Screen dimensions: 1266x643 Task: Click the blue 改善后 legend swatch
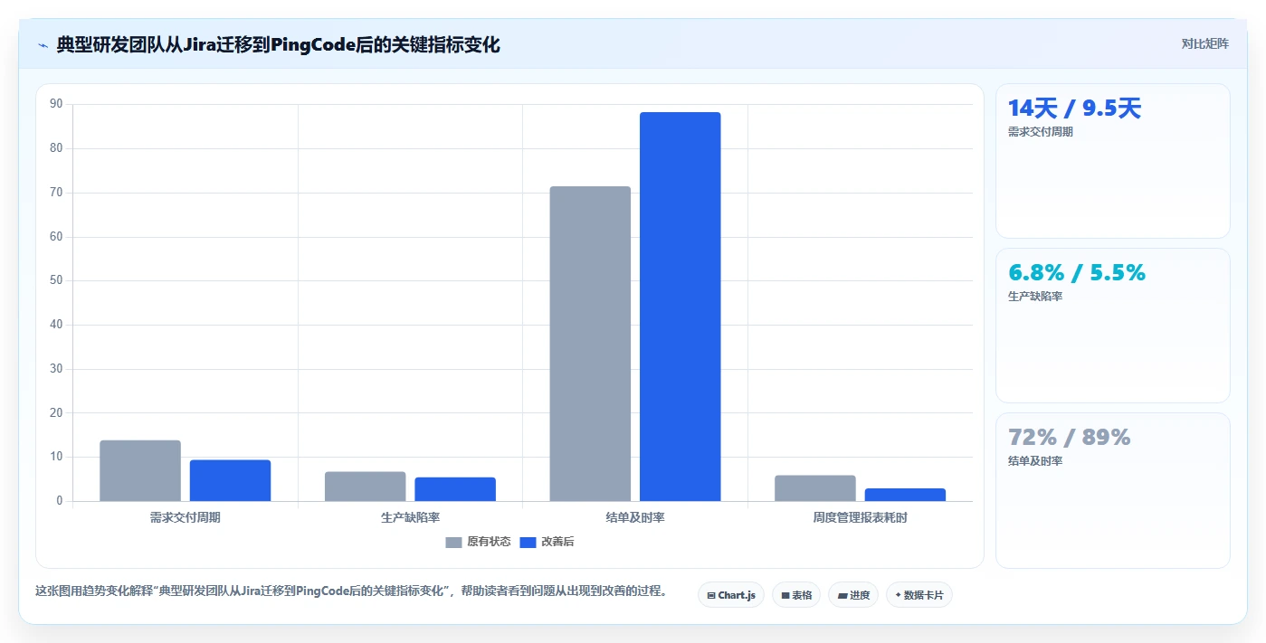528,542
